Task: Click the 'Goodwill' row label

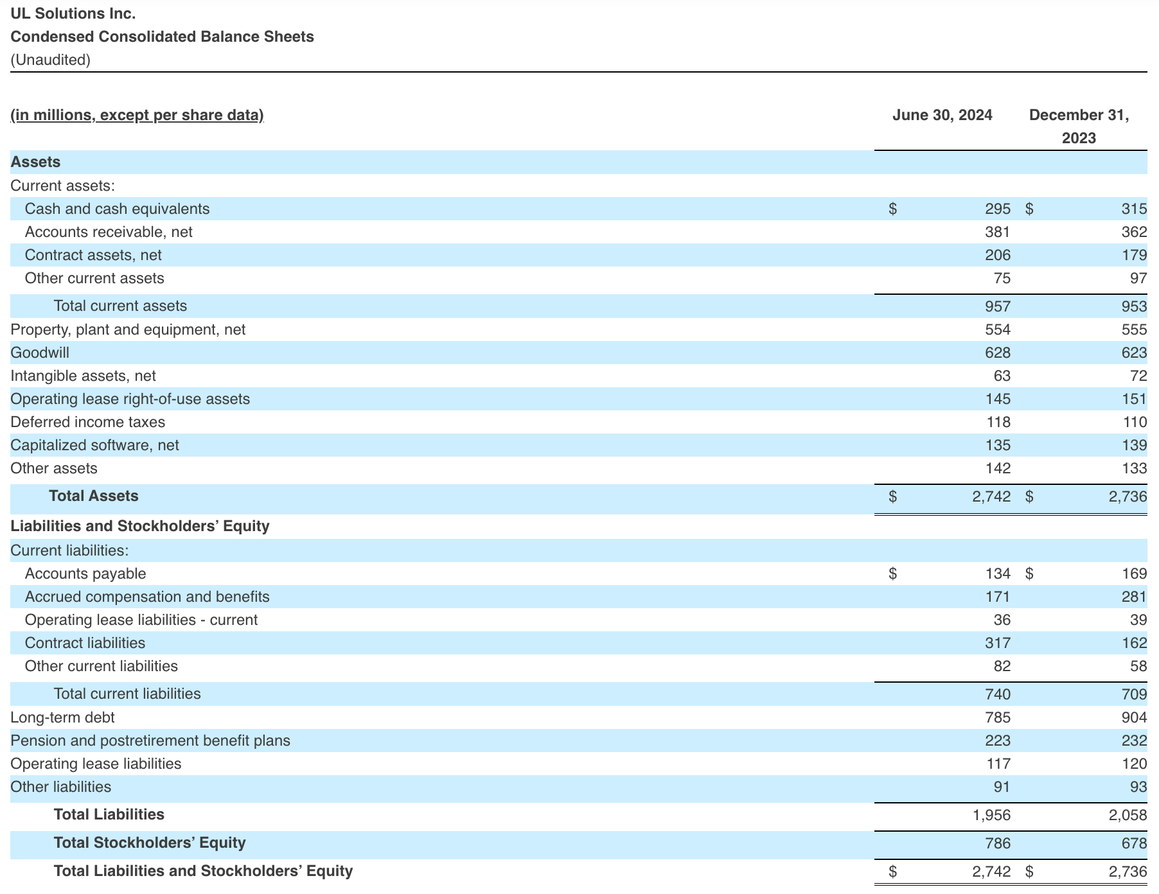Action: [x=40, y=353]
